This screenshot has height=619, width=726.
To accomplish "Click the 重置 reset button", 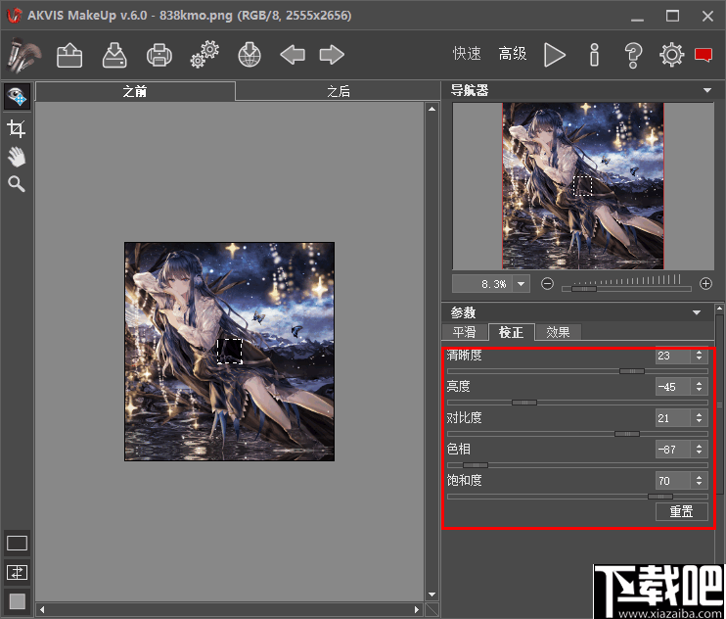I will (x=681, y=511).
